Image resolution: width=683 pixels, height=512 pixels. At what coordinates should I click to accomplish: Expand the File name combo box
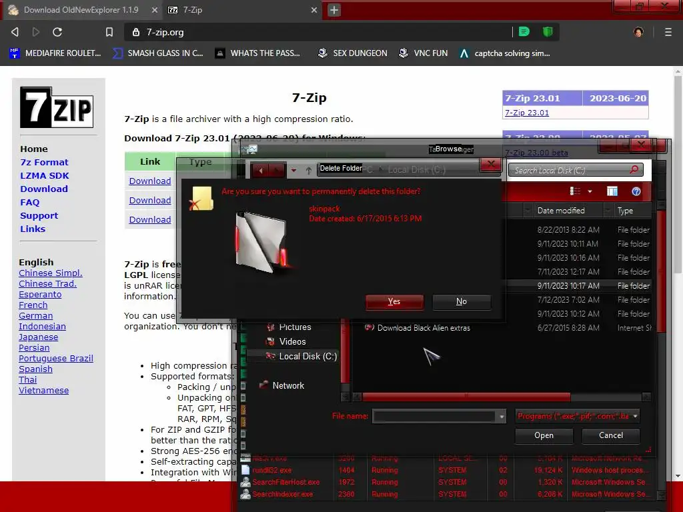pyautogui.click(x=502, y=417)
